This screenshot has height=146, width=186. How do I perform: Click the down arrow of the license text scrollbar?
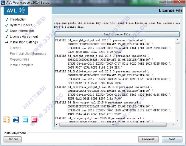click(x=178, y=120)
